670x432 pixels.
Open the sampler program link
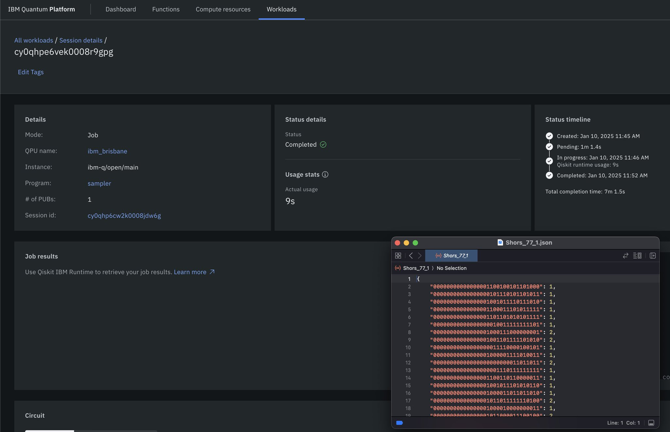99,183
